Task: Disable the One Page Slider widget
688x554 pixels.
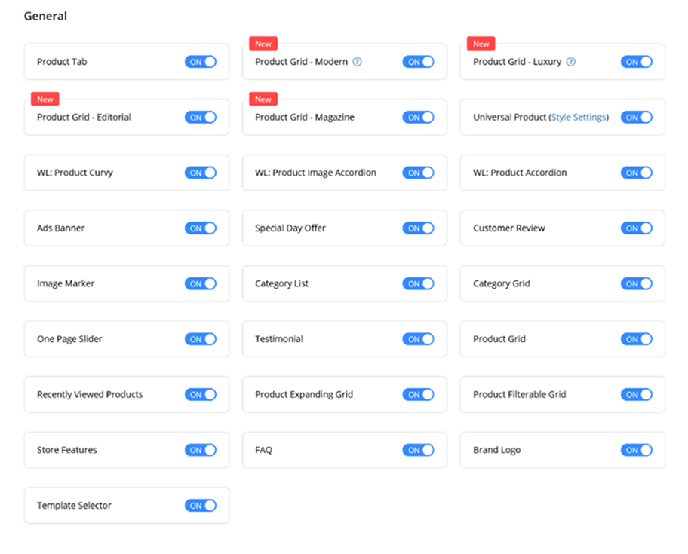Action: tap(201, 339)
